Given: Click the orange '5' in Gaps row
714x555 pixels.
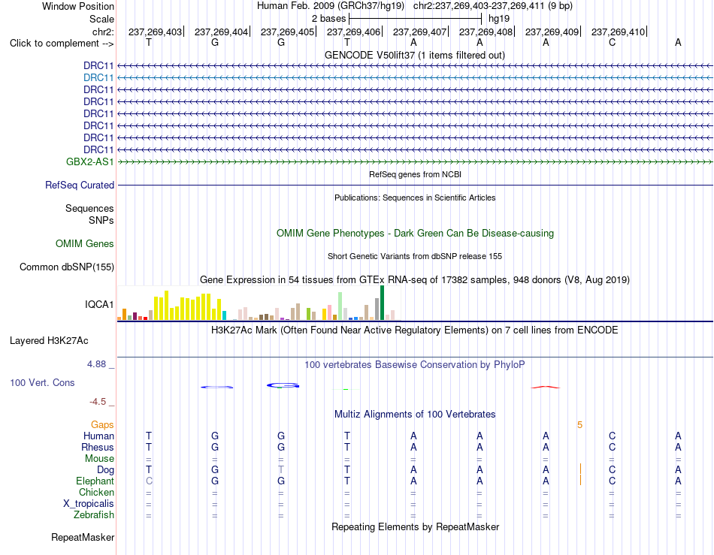Looking at the screenshot, I should [579, 425].
